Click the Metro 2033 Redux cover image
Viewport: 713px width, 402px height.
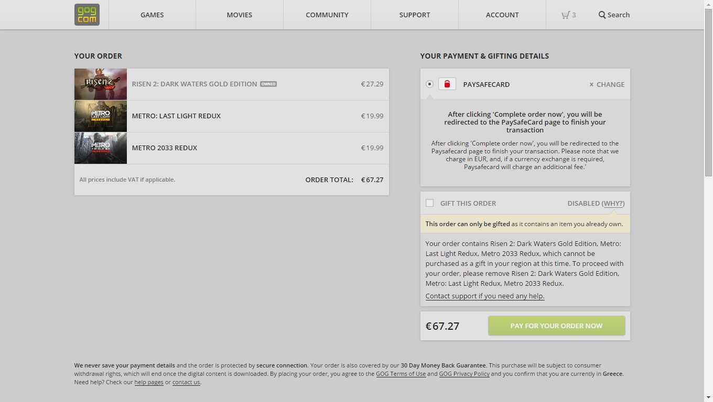tap(101, 148)
